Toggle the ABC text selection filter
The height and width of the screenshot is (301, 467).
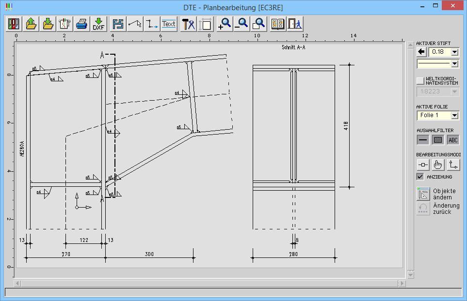point(453,140)
